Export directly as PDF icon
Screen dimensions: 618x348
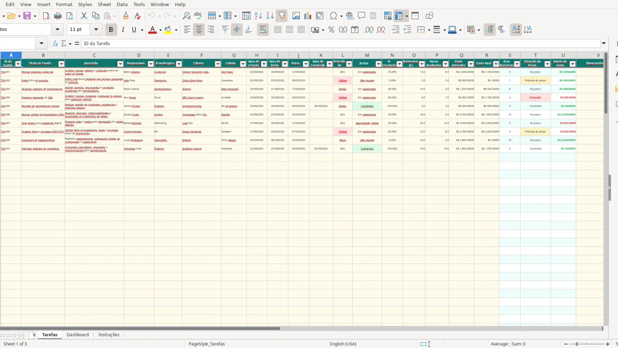(x=46, y=16)
